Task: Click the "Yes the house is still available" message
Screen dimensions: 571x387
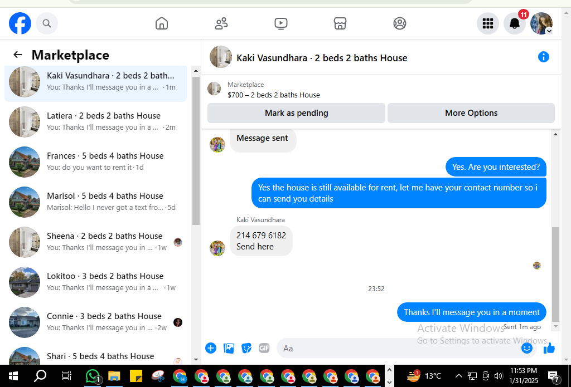Action: [x=399, y=193]
